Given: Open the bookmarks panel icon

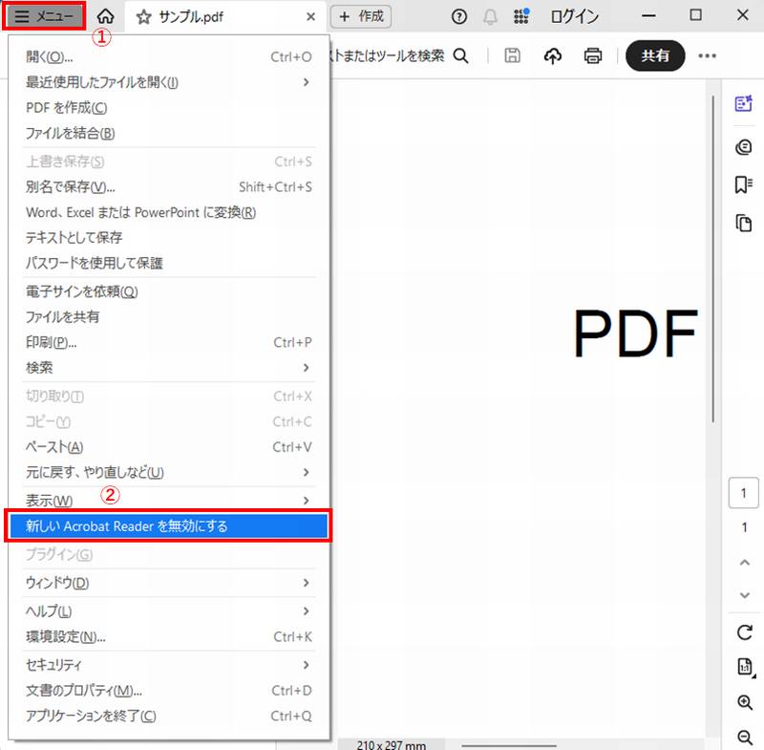Looking at the screenshot, I should (x=744, y=184).
